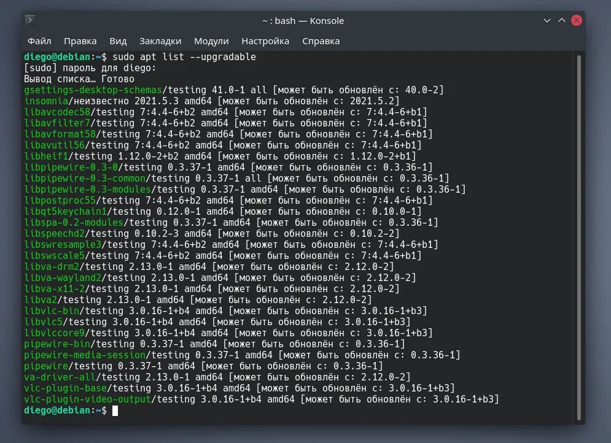Click package name va-driver-all
This screenshot has width=611, height=443.
(x=60, y=377)
